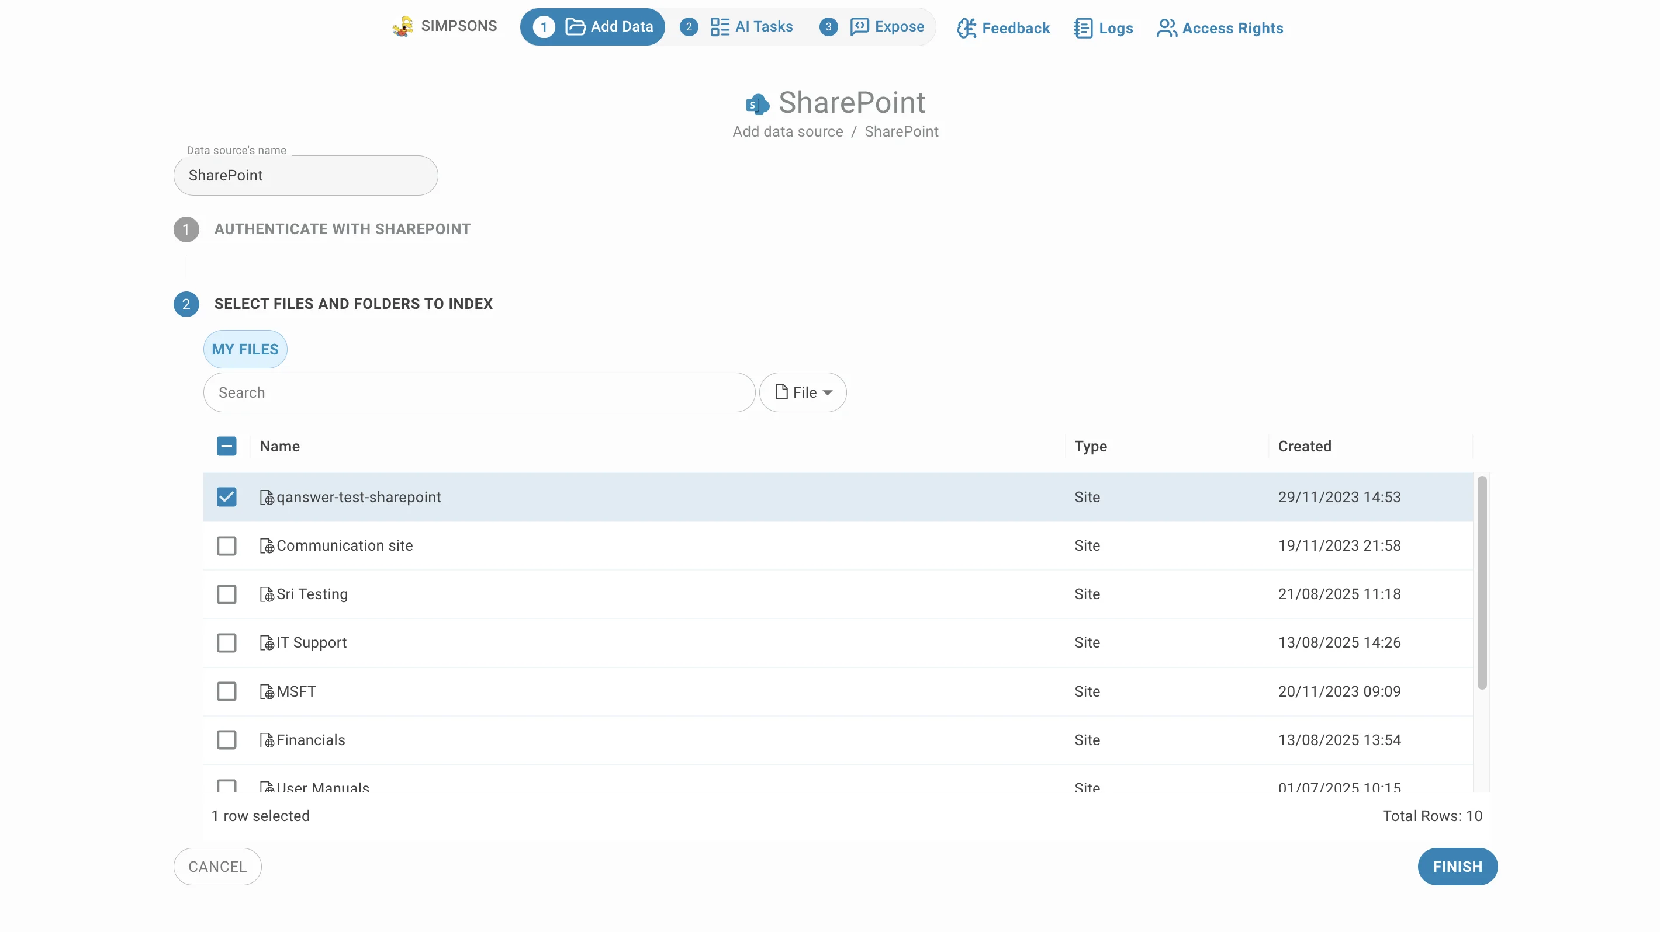Click the SIMPSONS project name
1660x932 pixels.
(x=459, y=26)
